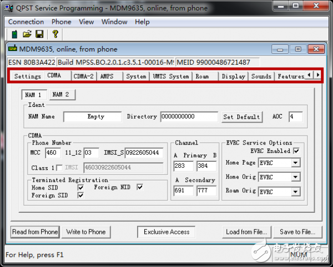Click the question mark help icon
Screen dimensions: 333x267
click(x=55, y=34)
